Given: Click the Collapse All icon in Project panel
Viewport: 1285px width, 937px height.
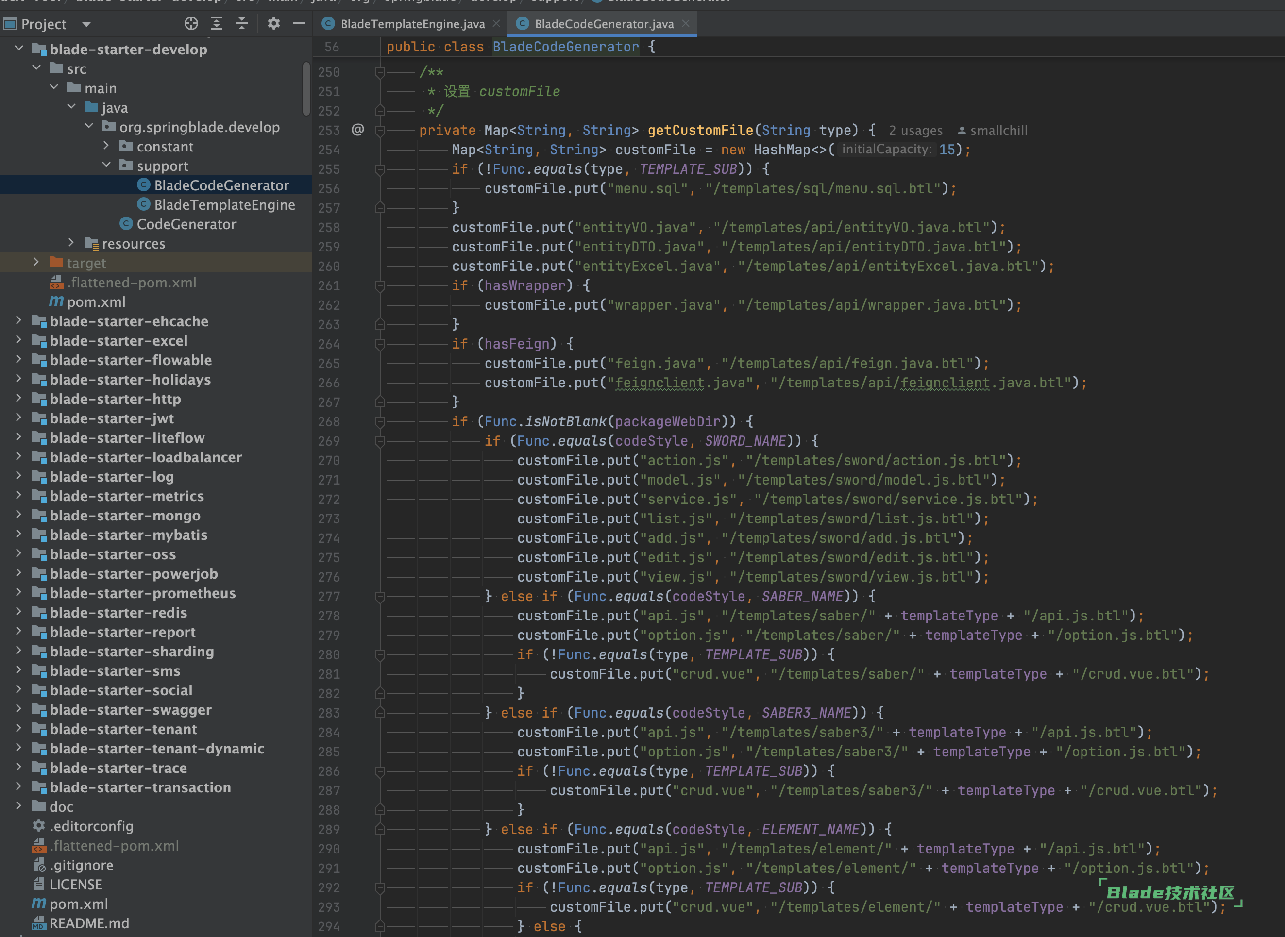Looking at the screenshot, I should click(x=242, y=23).
